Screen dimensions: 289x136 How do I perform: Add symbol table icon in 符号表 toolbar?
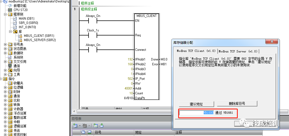click(75, 126)
